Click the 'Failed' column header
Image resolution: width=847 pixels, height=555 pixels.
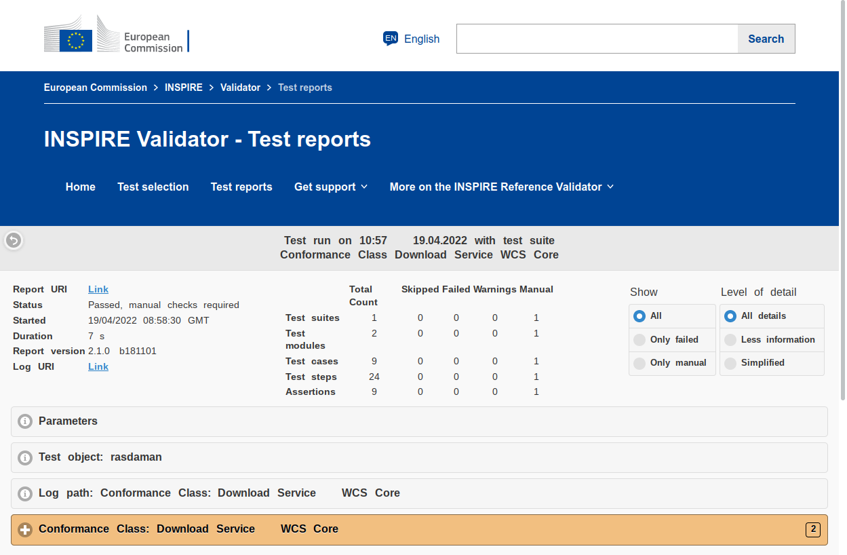(456, 289)
